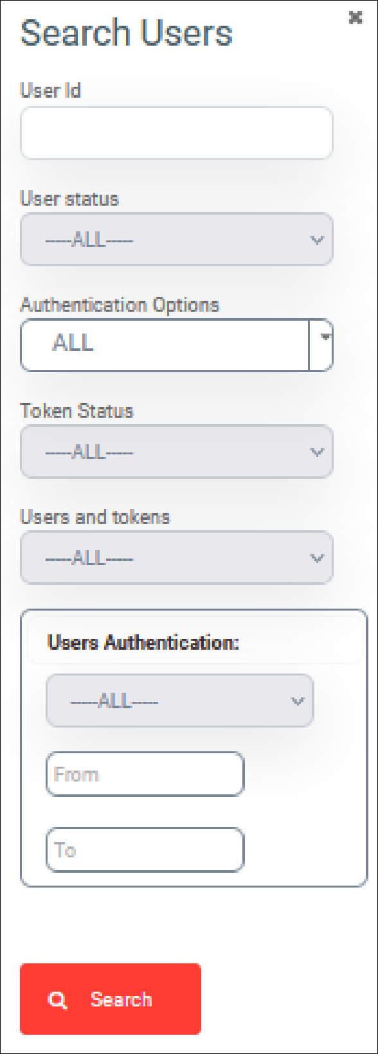Click the red Search button
The image size is (378, 1054).
111,999
